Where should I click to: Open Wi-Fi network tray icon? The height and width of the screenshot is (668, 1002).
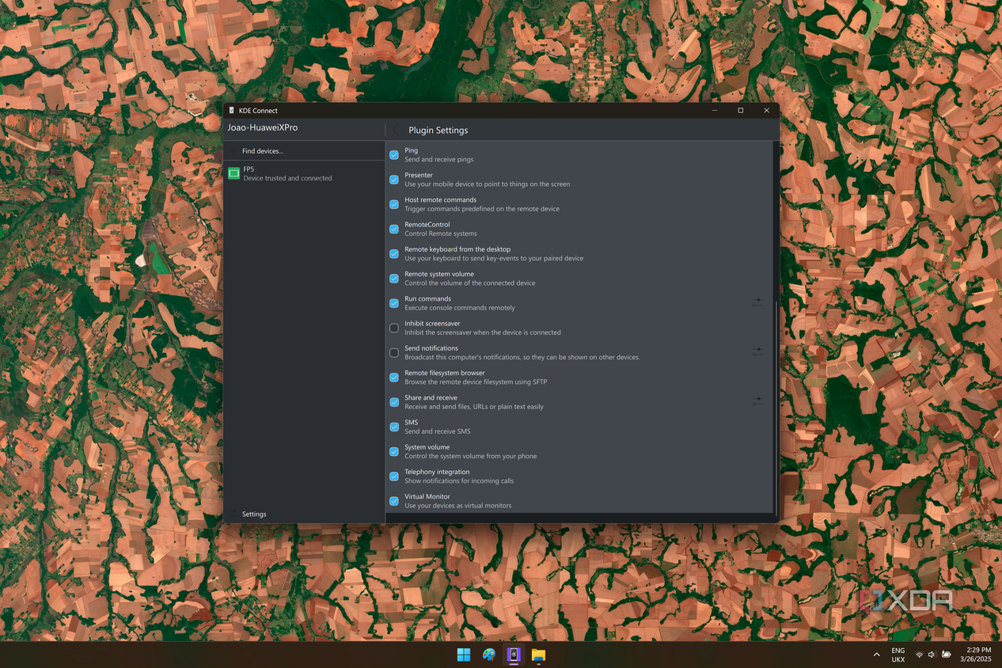tap(919, 655)
